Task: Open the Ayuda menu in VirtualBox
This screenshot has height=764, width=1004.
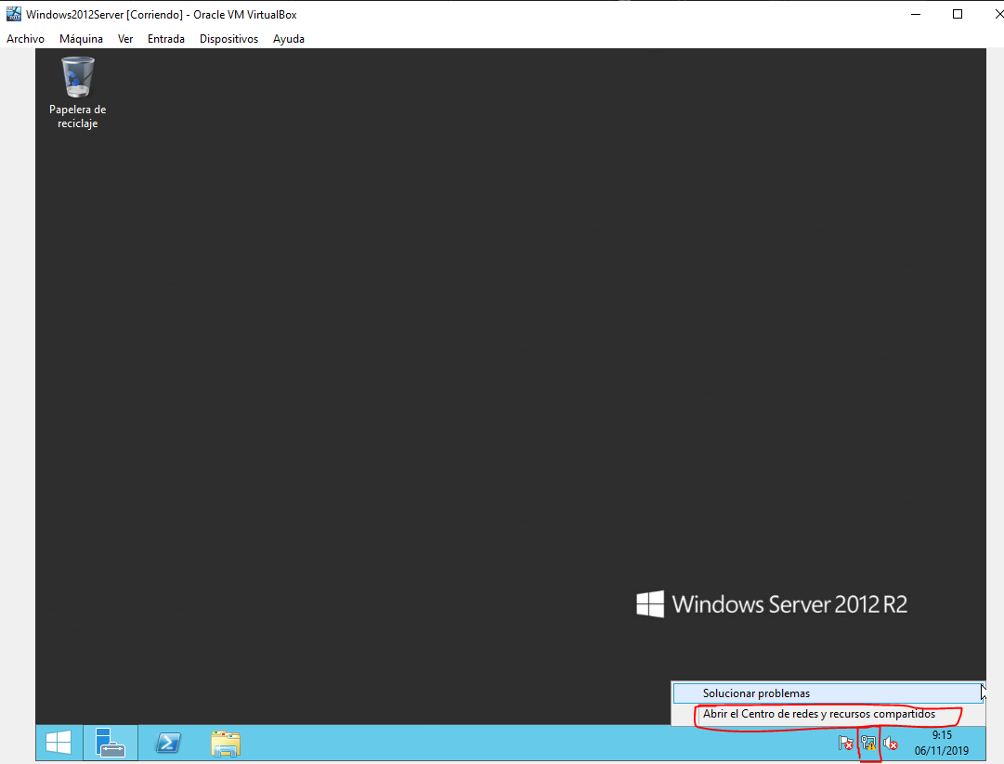Action: pyautogui.click(x=289, y=38)
